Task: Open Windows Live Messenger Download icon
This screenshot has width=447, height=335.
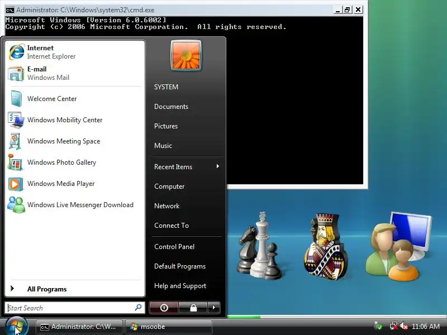Action: click(x=16, y=205)
